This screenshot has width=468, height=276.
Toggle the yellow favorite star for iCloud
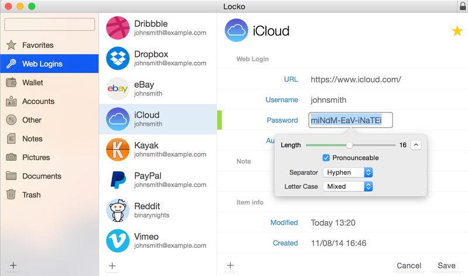coord(457,31)
